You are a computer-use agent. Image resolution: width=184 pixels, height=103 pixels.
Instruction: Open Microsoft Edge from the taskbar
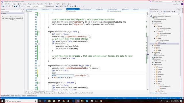(45, 101)
